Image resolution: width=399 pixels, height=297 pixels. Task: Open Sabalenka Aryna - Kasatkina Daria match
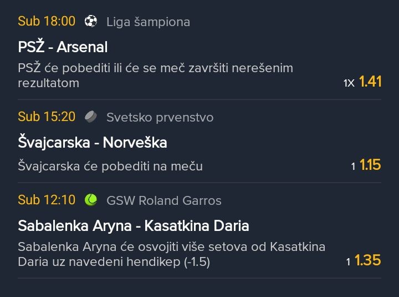[134, 226]
